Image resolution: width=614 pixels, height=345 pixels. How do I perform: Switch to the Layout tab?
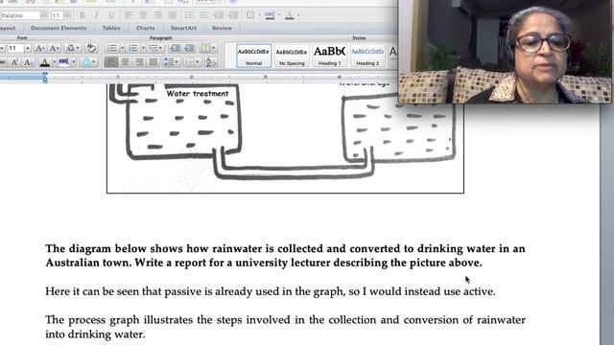point(8,28)
